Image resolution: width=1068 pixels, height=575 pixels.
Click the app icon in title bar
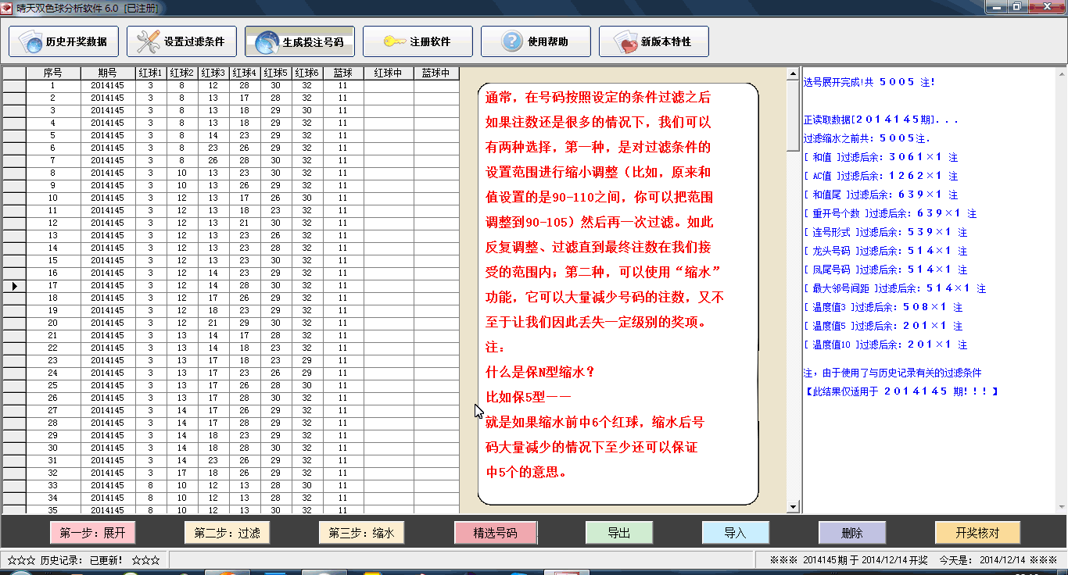pyautogui.click(x=8, y=7)
